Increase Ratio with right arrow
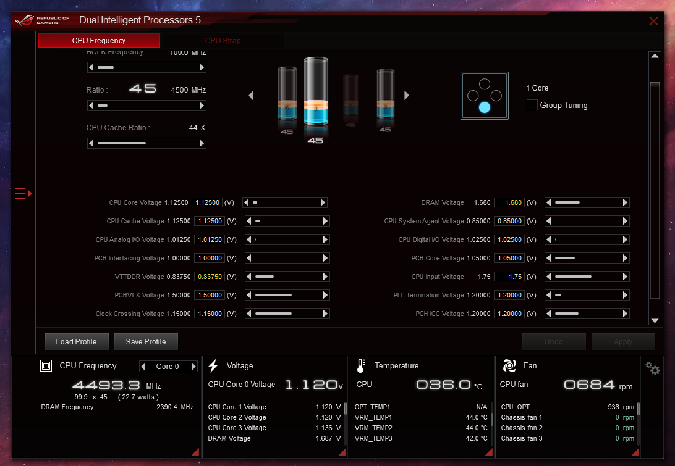 [x=202, y=106]
